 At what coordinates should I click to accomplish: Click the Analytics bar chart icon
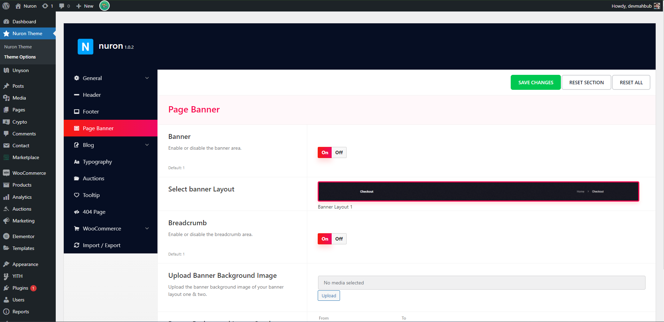point(6,197)
